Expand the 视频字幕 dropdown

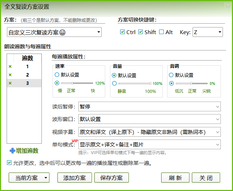click(x=149, y=132)
